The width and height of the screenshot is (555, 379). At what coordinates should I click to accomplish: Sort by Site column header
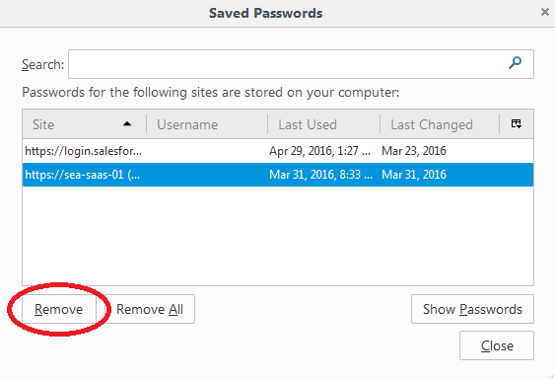[x=84, y=124]
